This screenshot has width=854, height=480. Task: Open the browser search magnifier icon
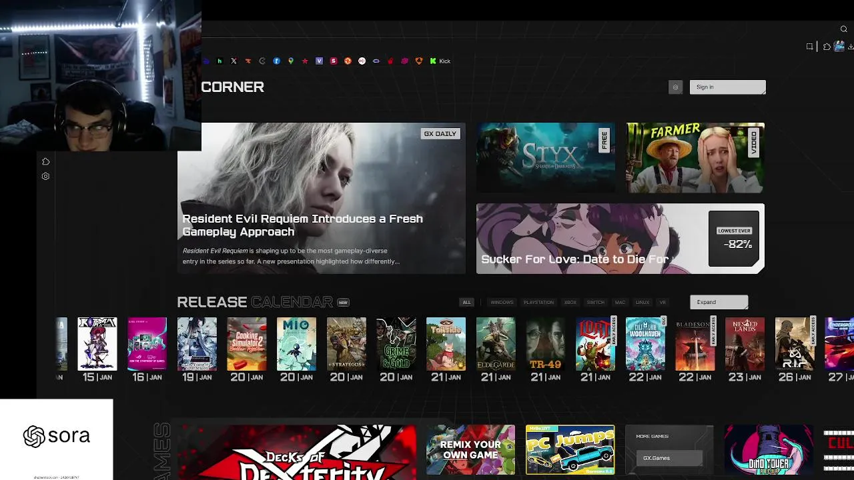pyautogui.click(x=844, y=29)
